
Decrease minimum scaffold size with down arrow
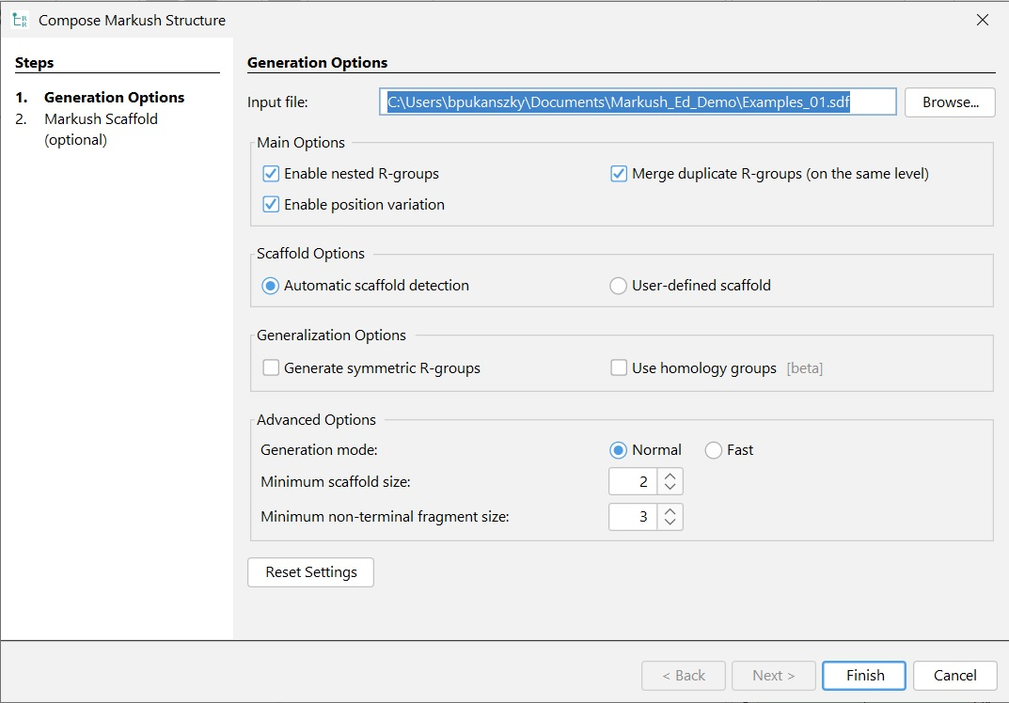coord(670,488)
